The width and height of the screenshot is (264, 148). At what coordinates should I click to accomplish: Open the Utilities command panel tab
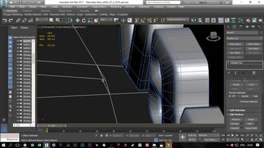(259, 27)
